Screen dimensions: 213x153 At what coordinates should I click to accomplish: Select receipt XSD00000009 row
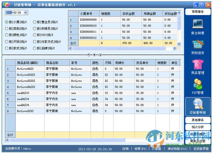click(x=122, y=20)
